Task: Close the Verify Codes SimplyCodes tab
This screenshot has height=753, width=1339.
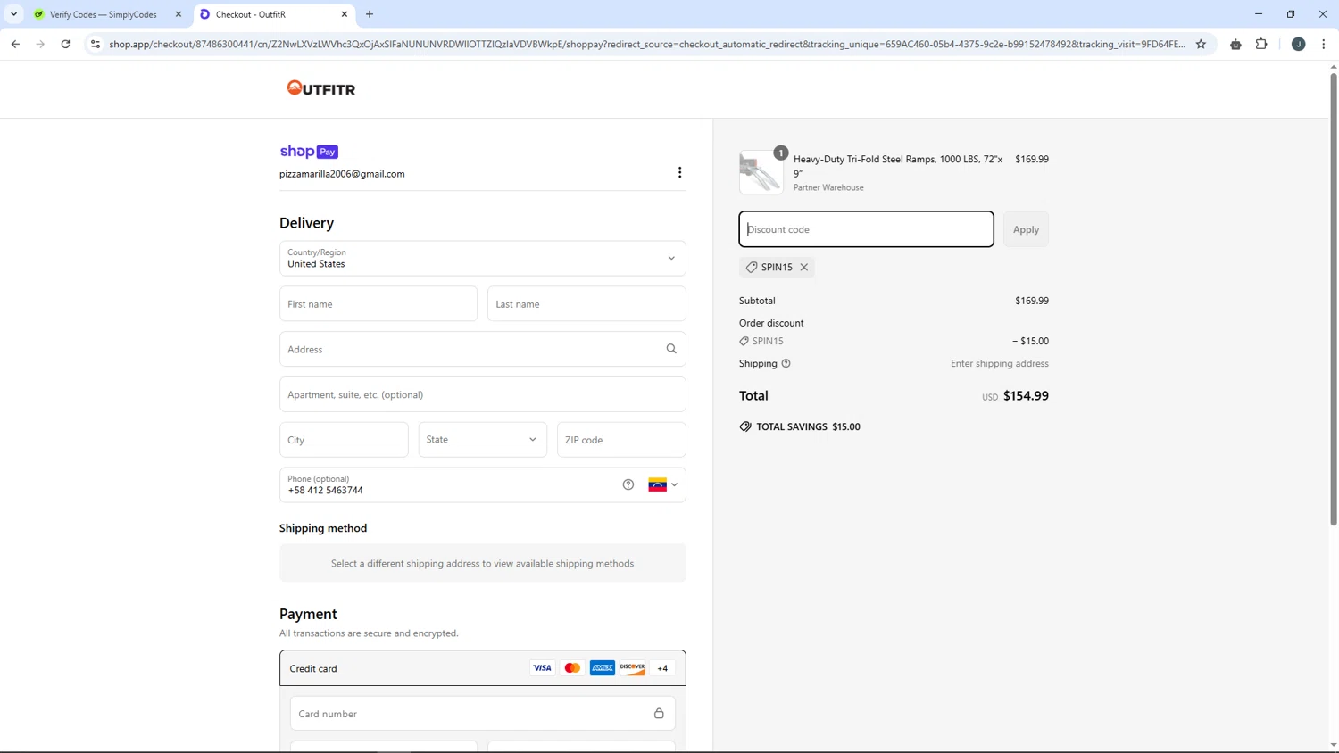Action: (179, 14)
